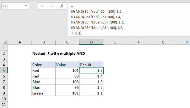Select row 9 header
190x108 pixels.
[4, 93]
